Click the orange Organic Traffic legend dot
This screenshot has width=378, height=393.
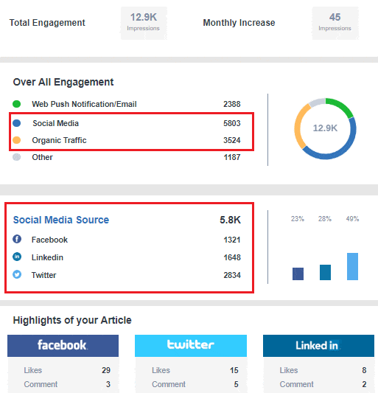pyautogui.click(x=16, y=140)
